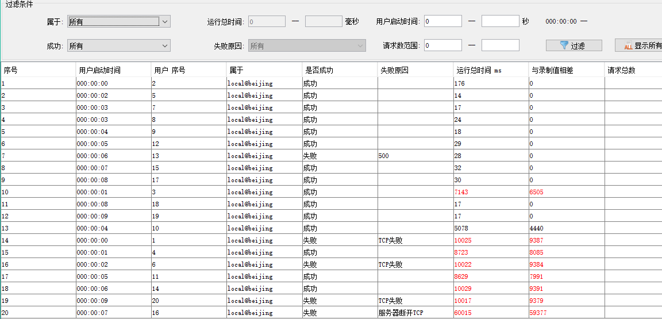This screenshot has width=662, height=319.
Task: Focus the 用户启动时间 start value field
Action: click(x=443, y=21)
